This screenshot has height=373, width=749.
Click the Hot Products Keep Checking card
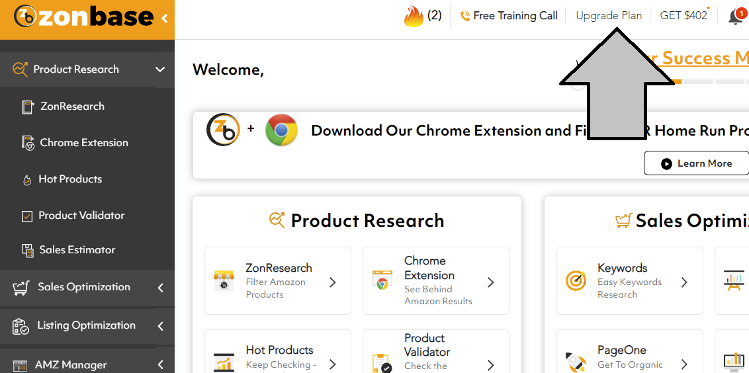277,352
